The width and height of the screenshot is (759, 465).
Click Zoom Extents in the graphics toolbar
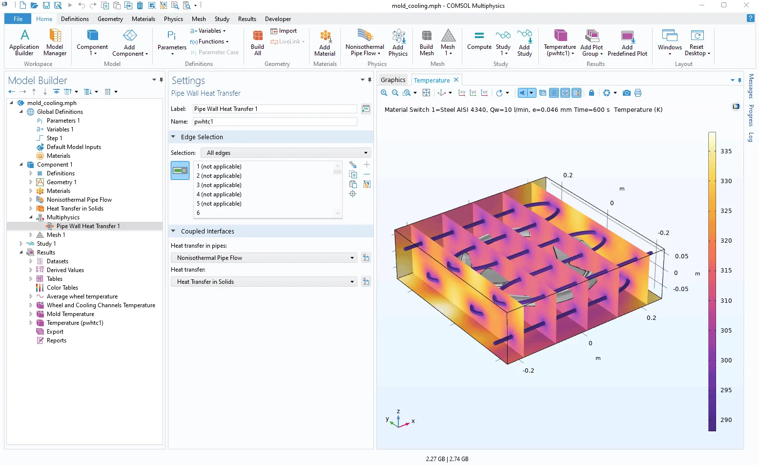[x=426, y=93]
